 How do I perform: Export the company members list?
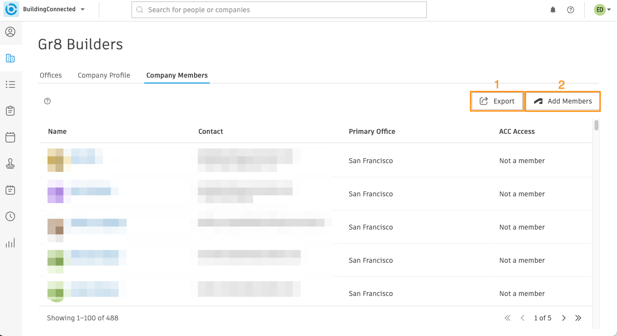tap(497, 101)
